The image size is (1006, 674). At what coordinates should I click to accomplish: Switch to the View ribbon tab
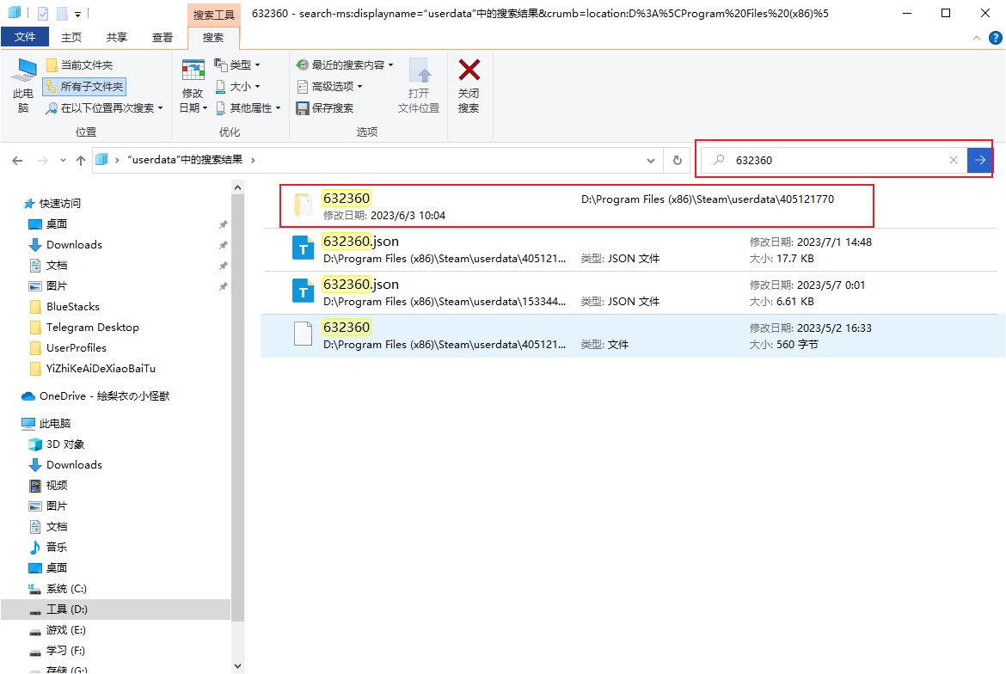pyautogui.click(x=162, y=37)
